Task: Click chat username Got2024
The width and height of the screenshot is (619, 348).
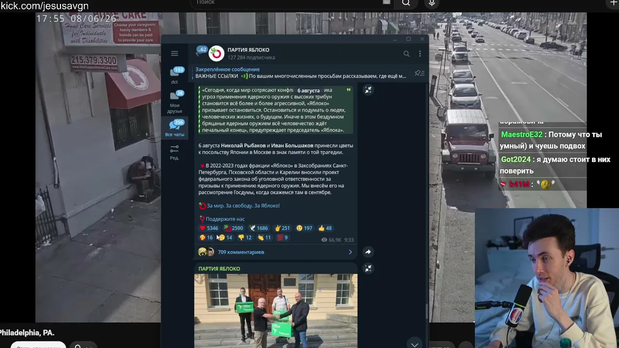Action: point(516,159)
